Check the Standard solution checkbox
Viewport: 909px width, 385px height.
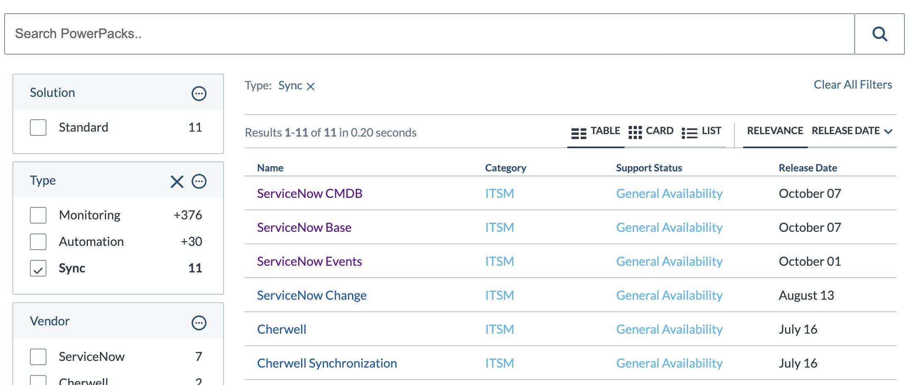point(38,128)
